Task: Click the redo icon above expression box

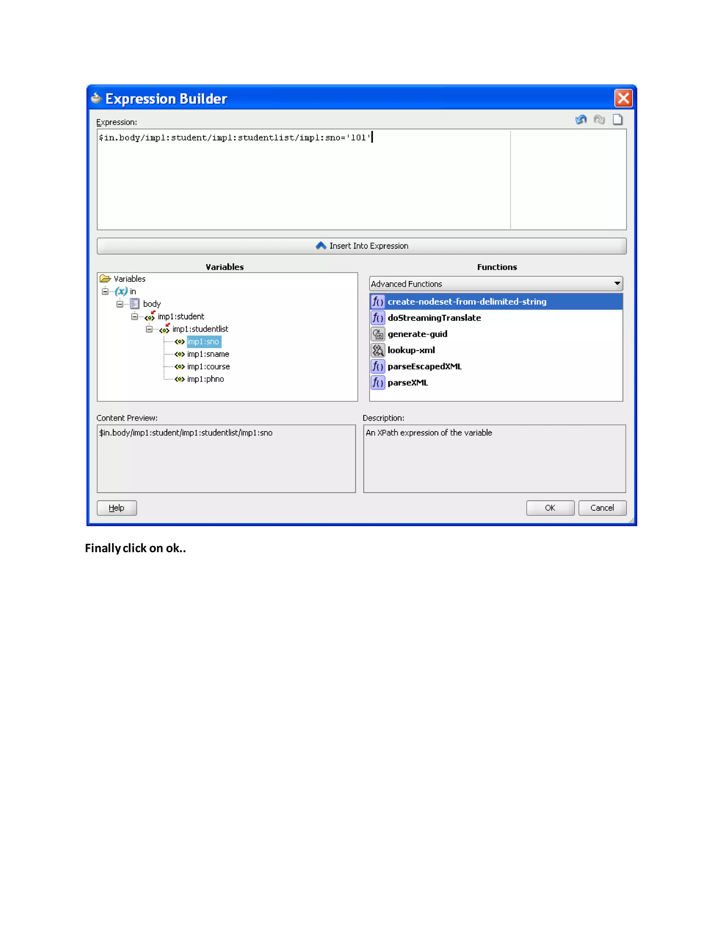Action: 599,120
